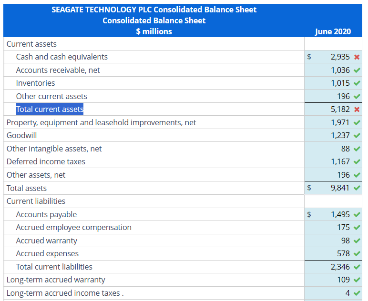Click the Deferred income taxes label
368x301 pixels.
click(x=46, y=162)
